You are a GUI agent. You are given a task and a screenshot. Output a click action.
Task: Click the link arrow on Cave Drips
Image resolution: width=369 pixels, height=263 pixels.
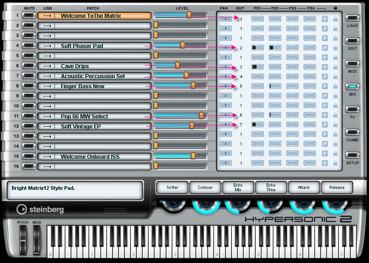click(x=47, y=66)
